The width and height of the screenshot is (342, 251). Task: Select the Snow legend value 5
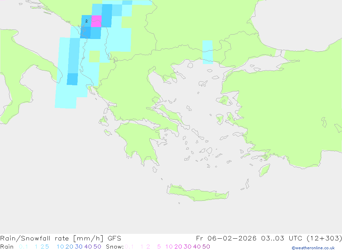point(159,247)
